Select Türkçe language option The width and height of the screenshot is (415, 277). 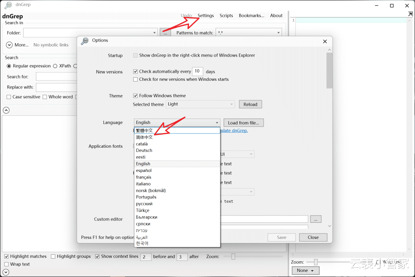tap(177, 210)
